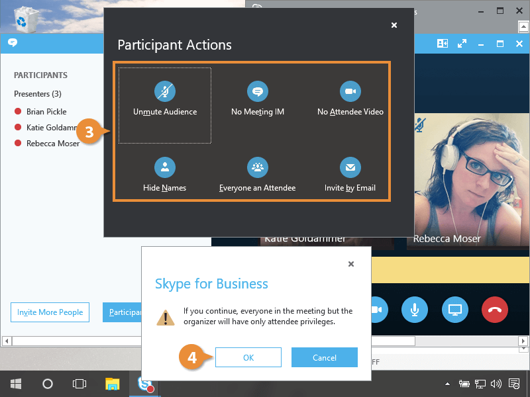This screenshot has width=530, height=397.
Task: Confirm the warning by clicking OK
Action: [x=248, y=357]
